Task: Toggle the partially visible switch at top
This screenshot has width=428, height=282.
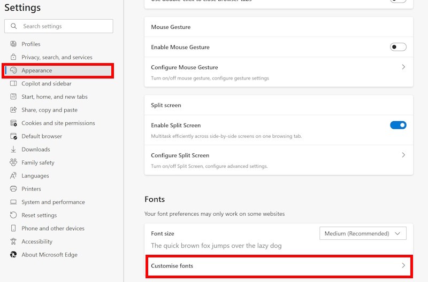Action: (x=398, y=1)
